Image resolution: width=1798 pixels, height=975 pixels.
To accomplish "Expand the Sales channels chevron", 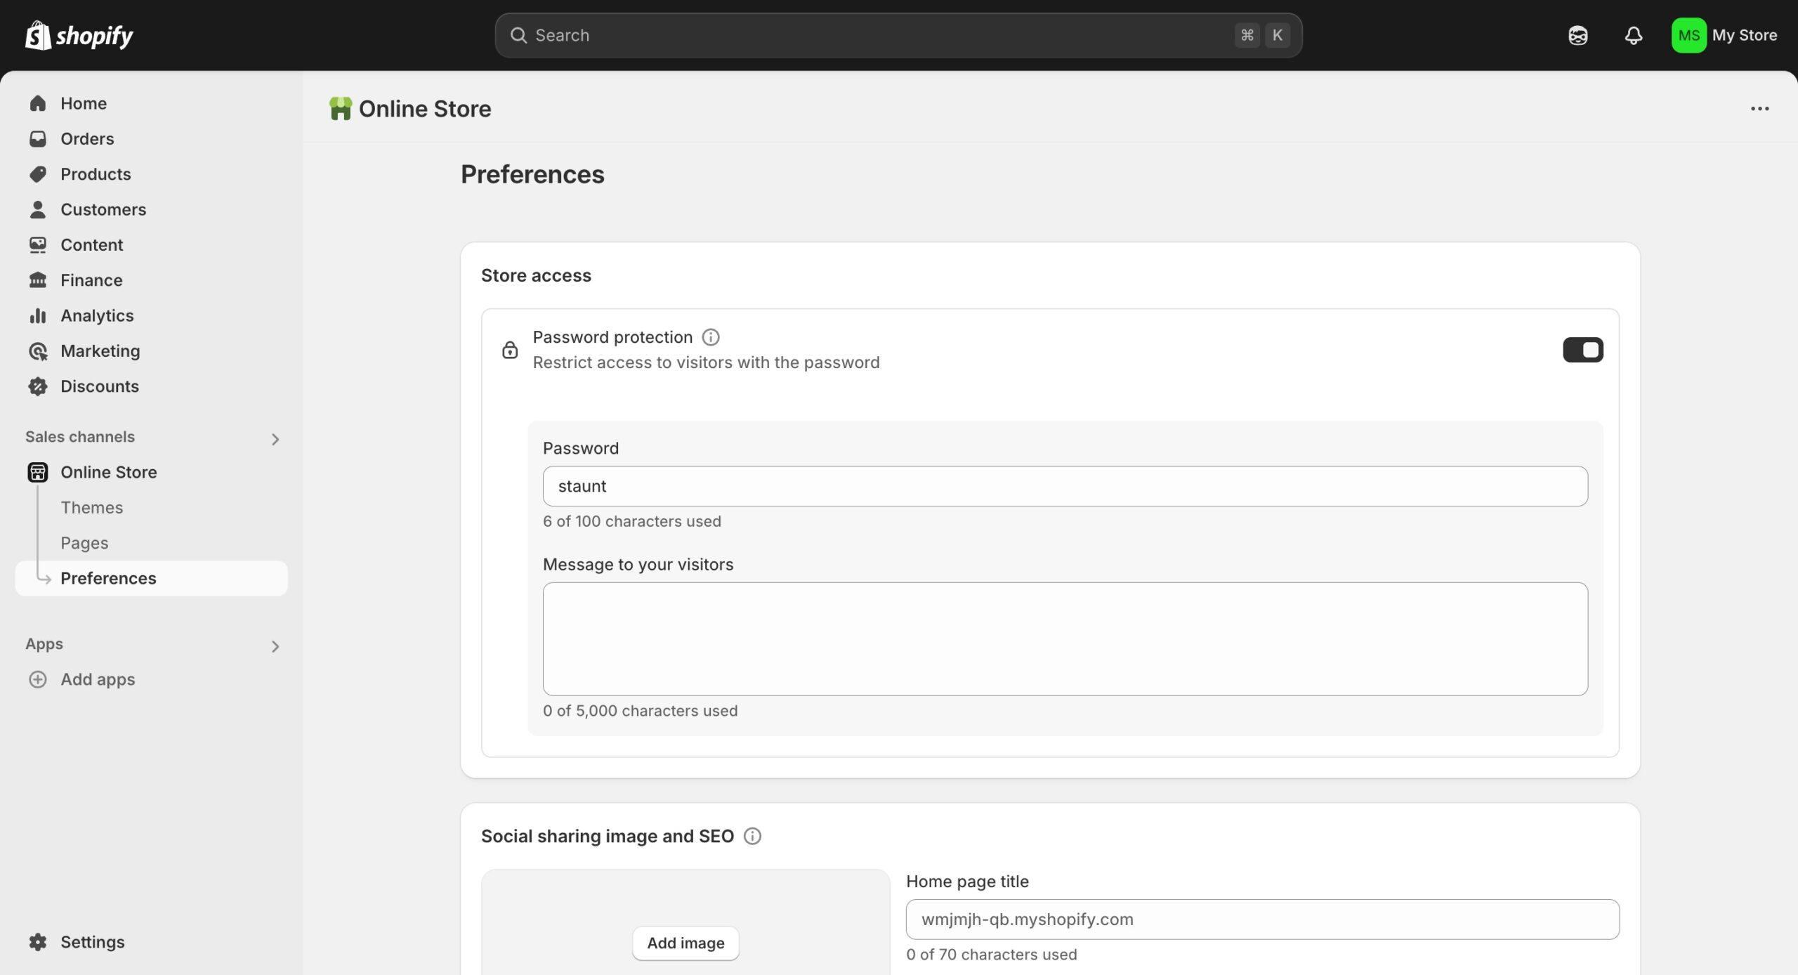I will 275,439.
